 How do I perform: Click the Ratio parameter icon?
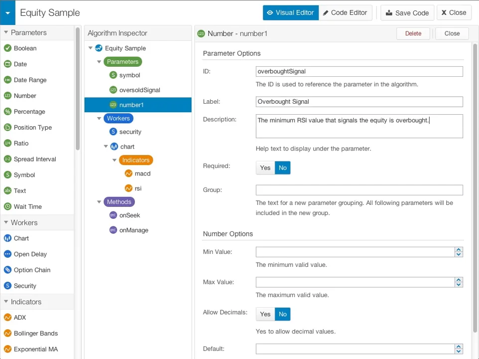pyautogui.click(x=7, y=143)
